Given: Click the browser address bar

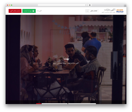Looking at the screenshot, I should click(62, 5).
